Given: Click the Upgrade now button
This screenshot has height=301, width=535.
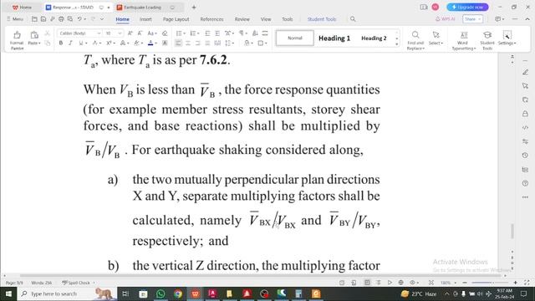Looking at the screenshot, I should pyautogui.click(x=467, y=7).
